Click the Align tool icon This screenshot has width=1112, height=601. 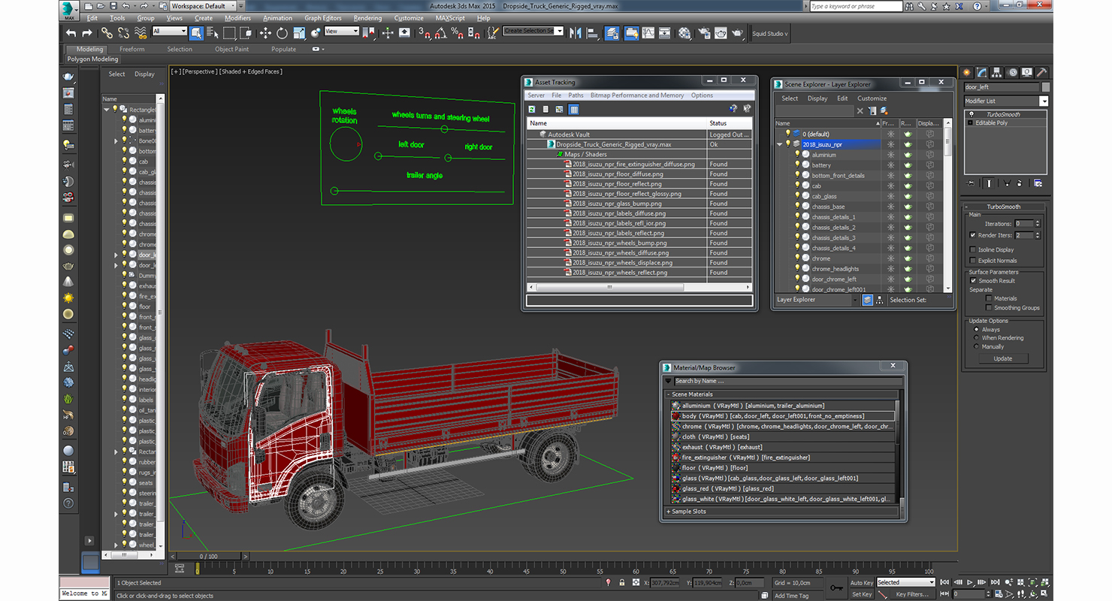click(x=593, y=33)
